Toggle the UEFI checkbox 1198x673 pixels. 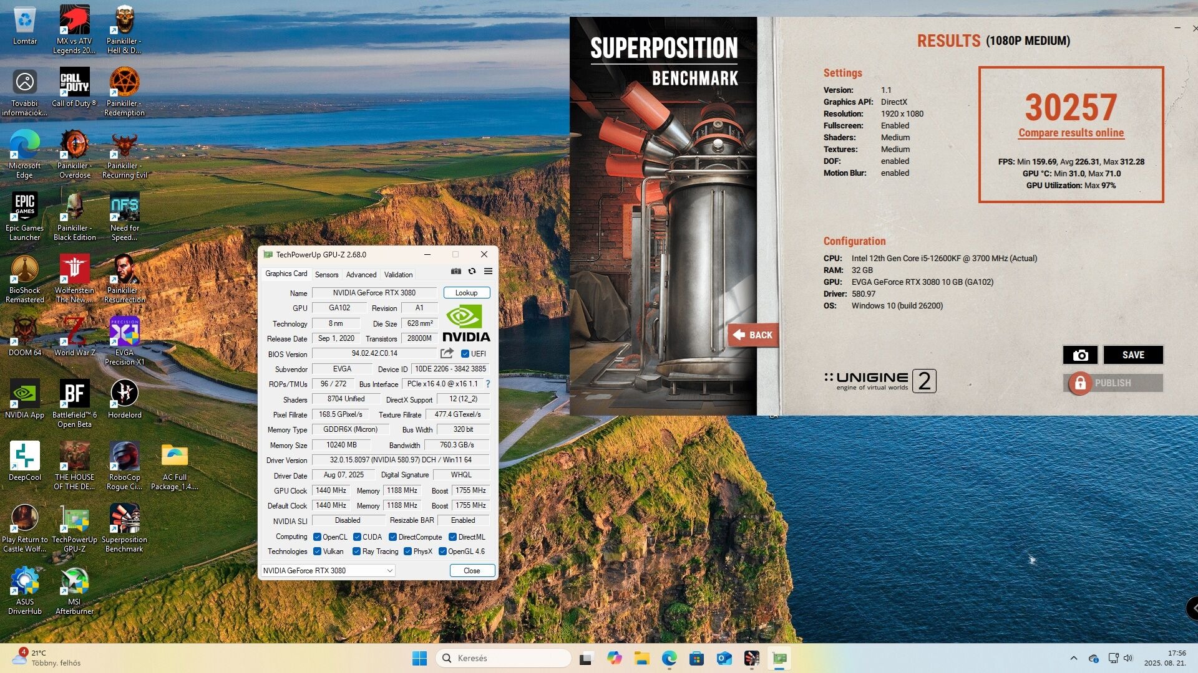tap(465, 353)
